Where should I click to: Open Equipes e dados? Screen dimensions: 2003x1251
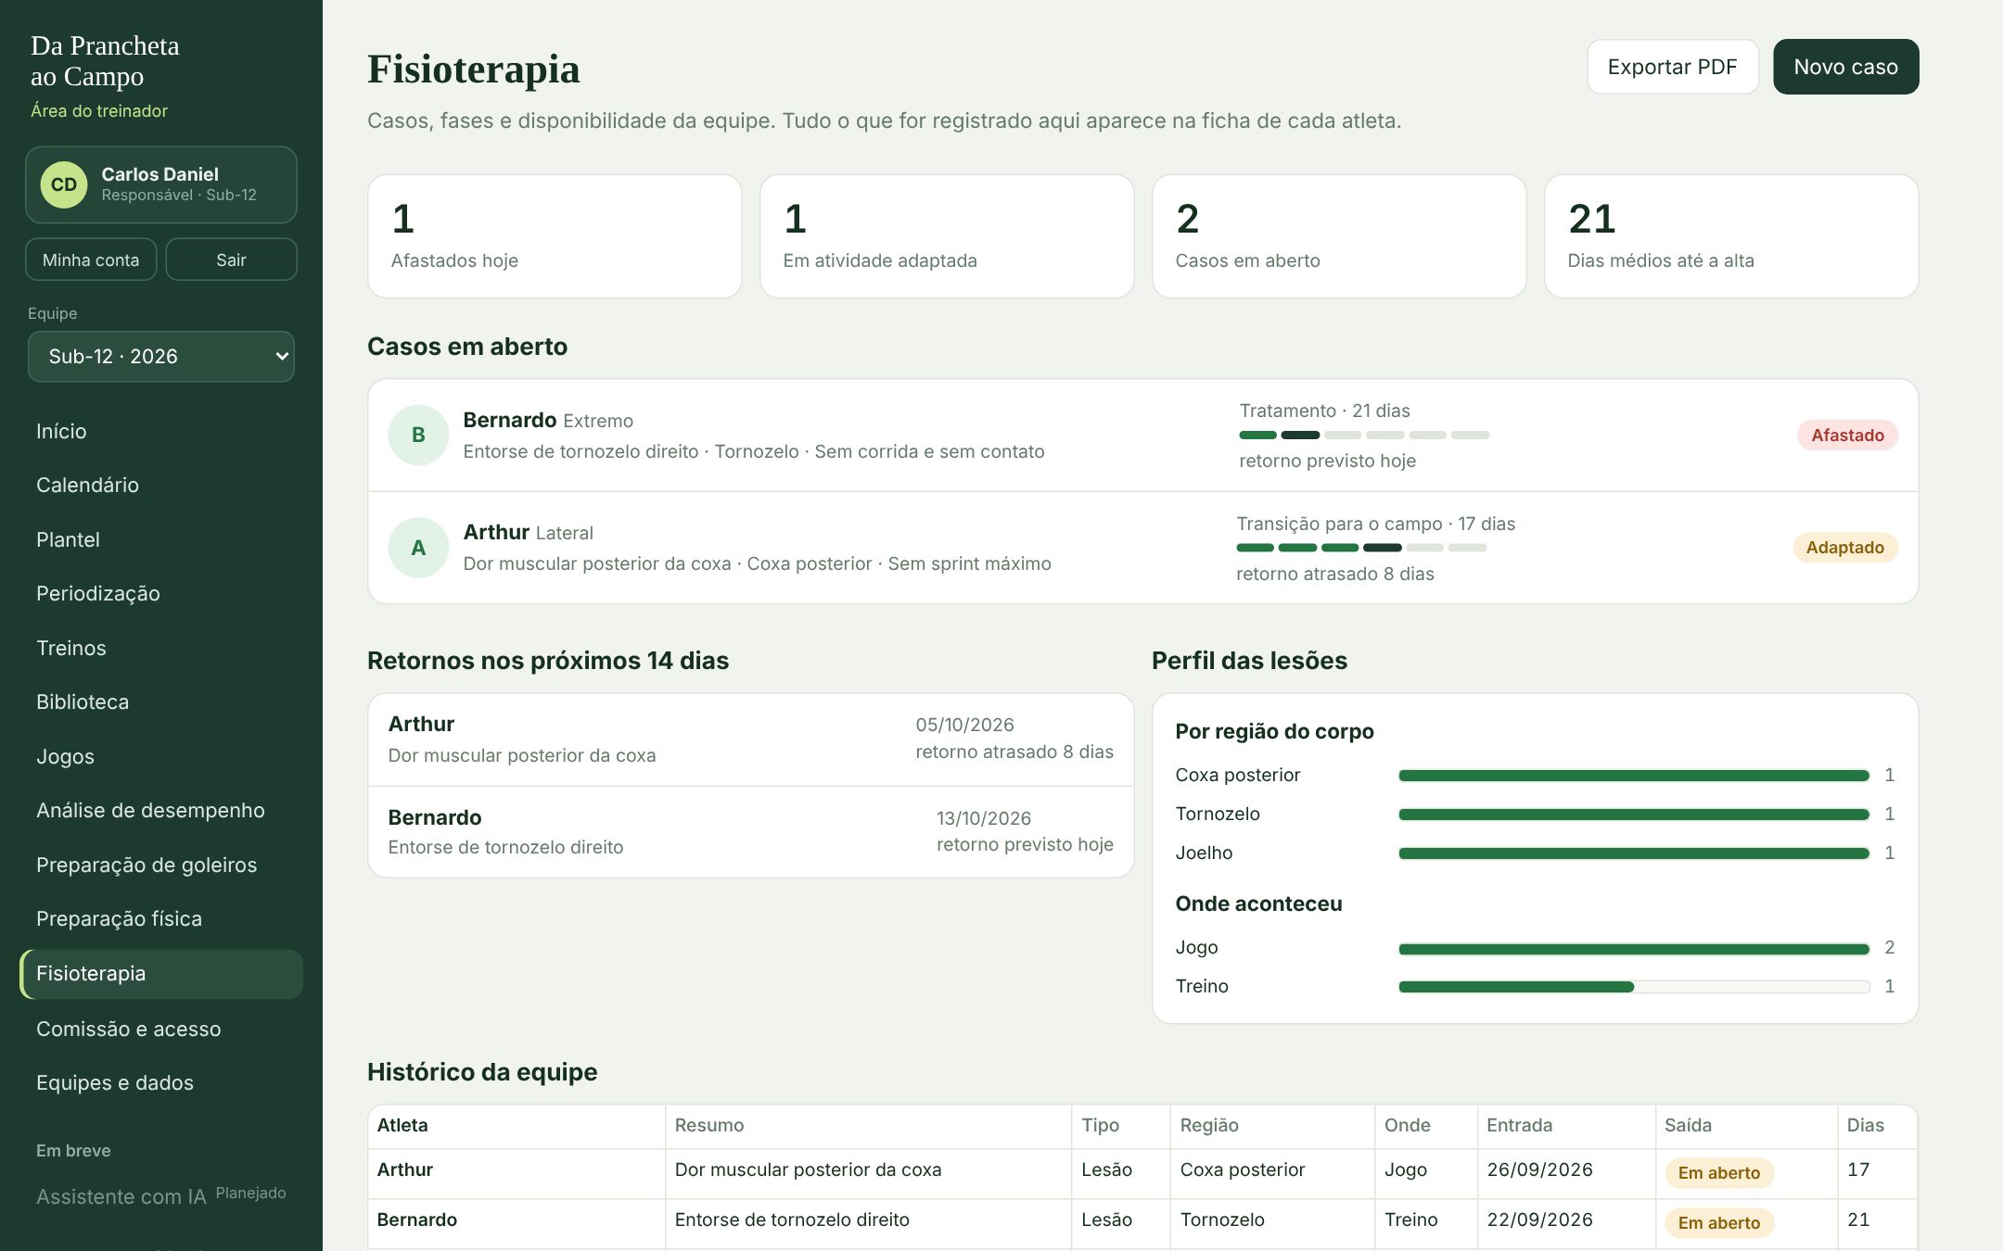point(161,1082)
